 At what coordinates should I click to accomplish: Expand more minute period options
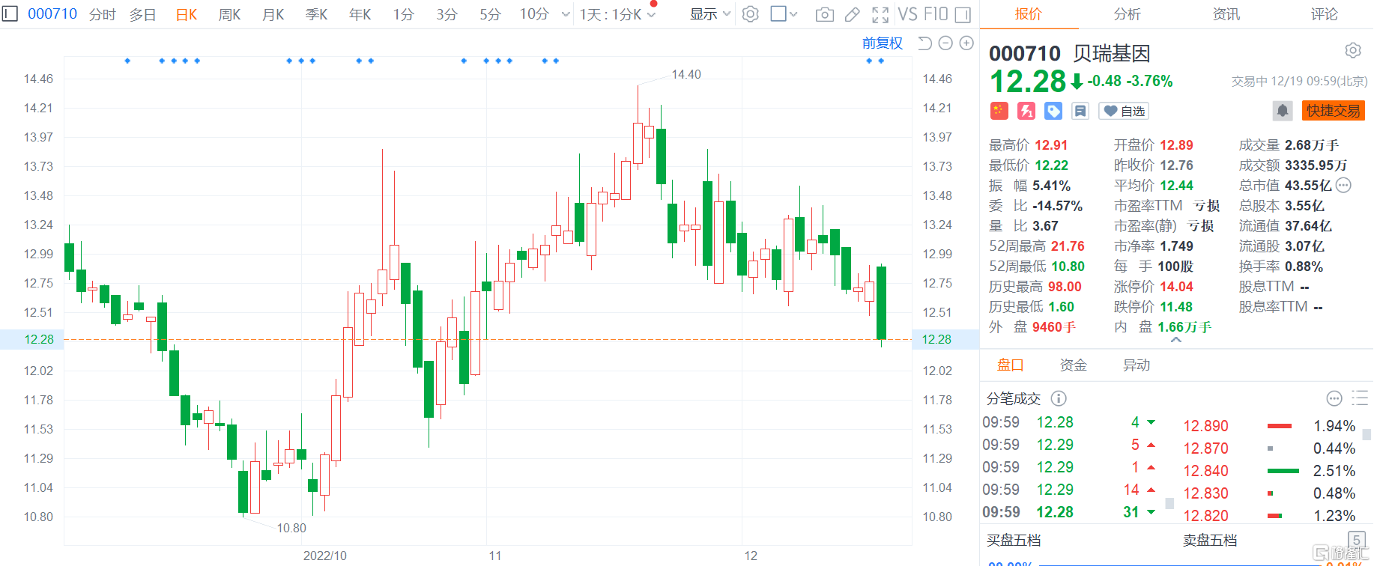tap(566, 14)
